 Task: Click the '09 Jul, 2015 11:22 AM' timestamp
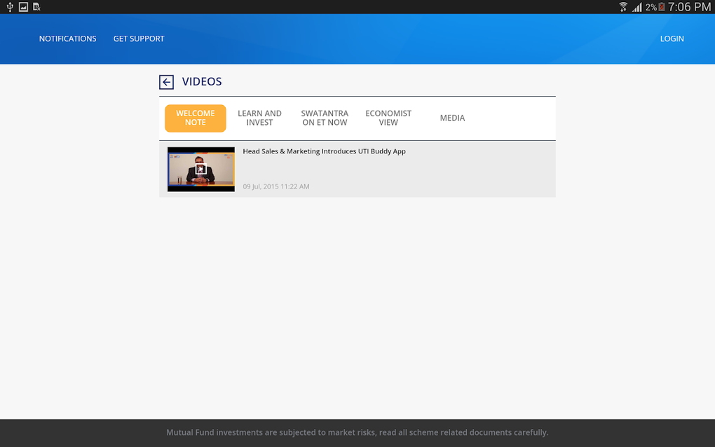276,186
